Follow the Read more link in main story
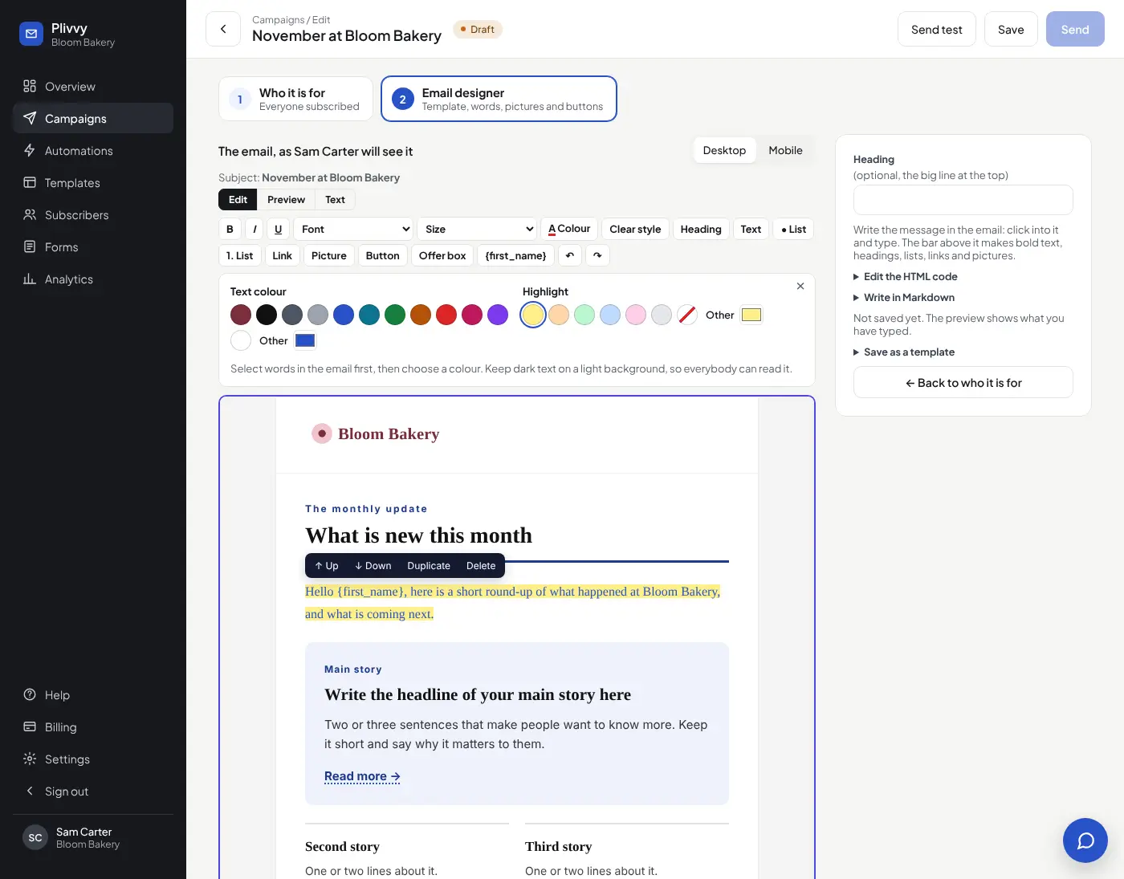This screenshot has height=879, width=1124. [362, 776]
